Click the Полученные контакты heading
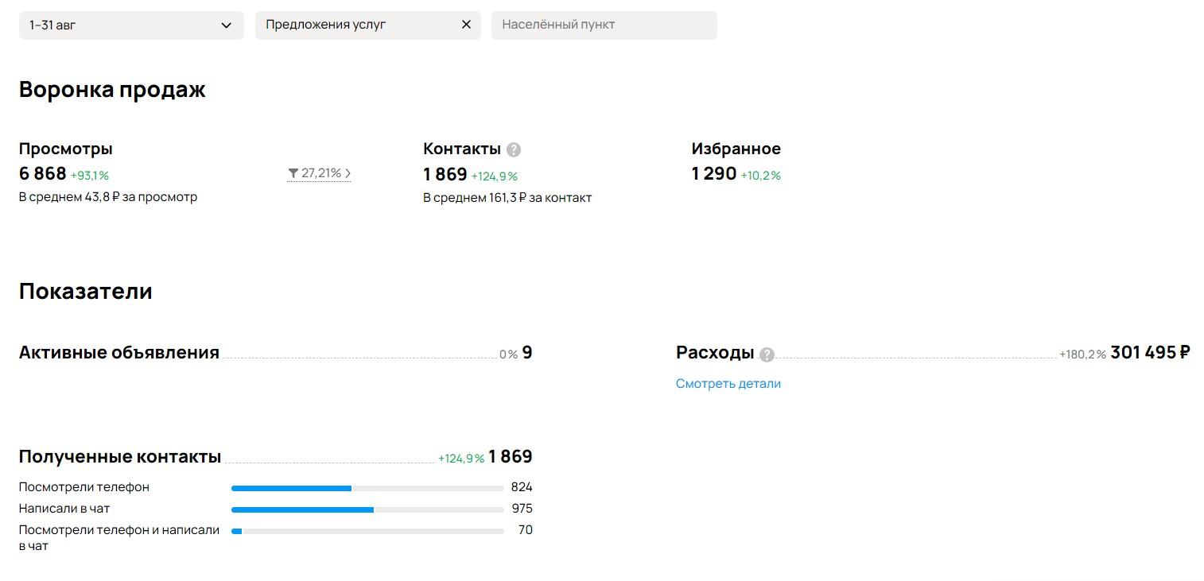The image size is (1204, 581). pos(120,456)
